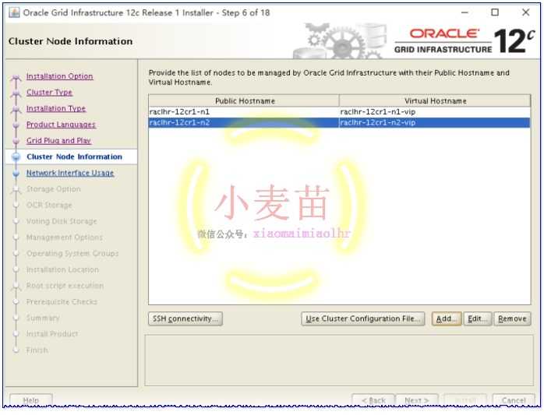Click the raclhr-12cr1-n1-vip virtual hostname cell
Screen dimensions: 544x415
click(x=435, y=112)
